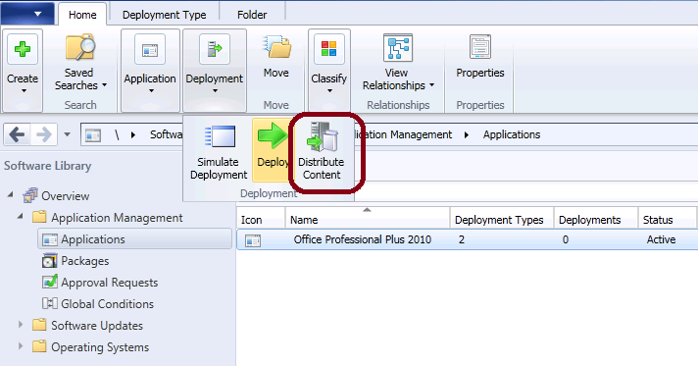Expand the Saved Searches dropdown arrow
The width and height of the screenshot is (698, 366).
pyautogui.click(x=104, y=85)
